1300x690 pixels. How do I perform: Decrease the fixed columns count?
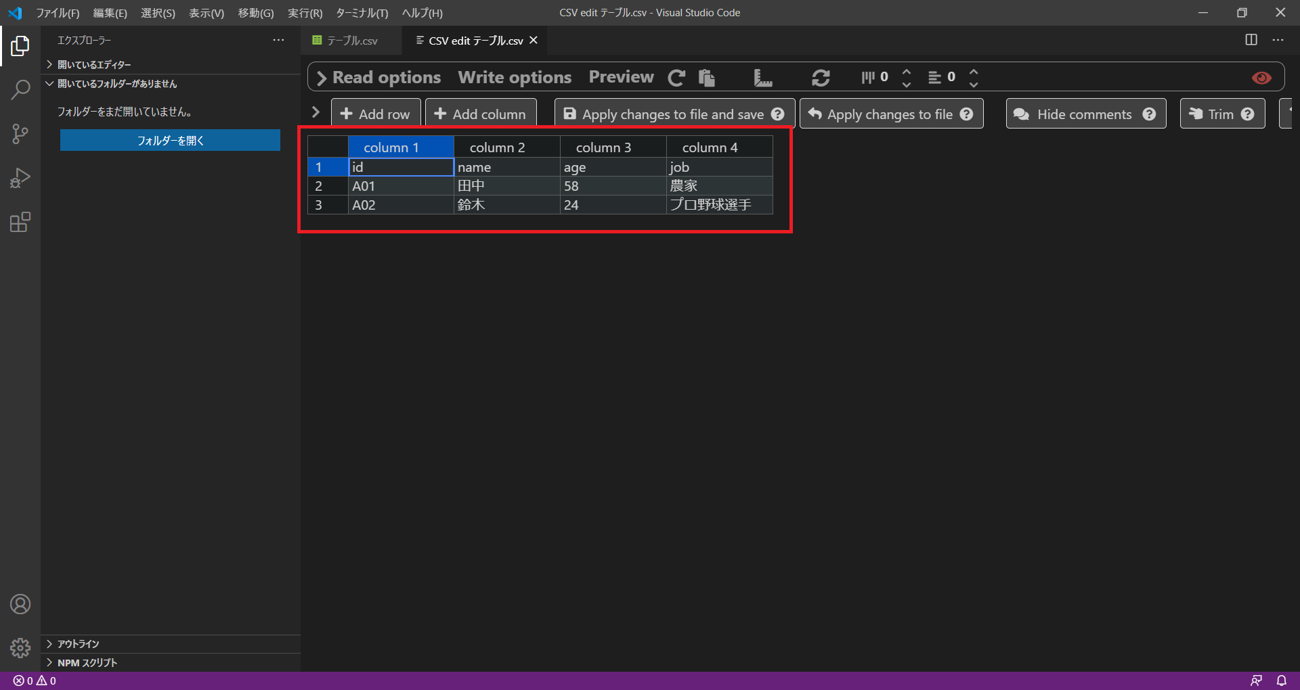(x=907, y=85)
